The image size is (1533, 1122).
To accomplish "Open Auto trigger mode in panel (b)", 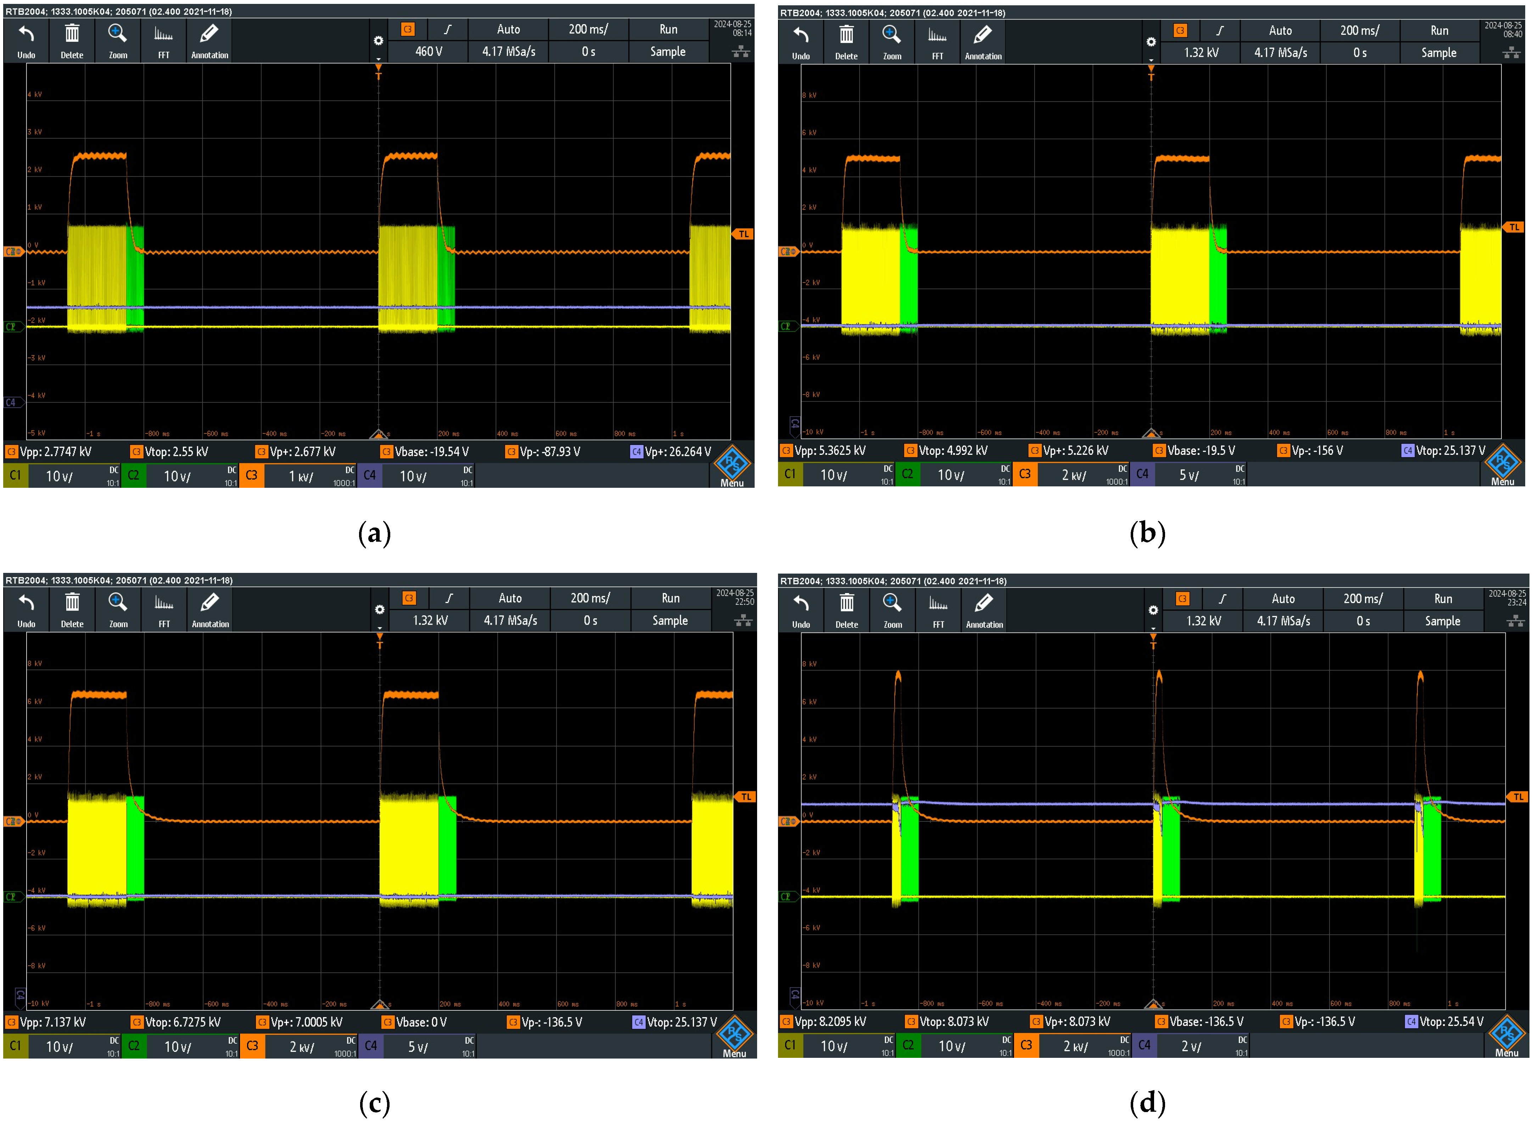I will coord(1280,30).
